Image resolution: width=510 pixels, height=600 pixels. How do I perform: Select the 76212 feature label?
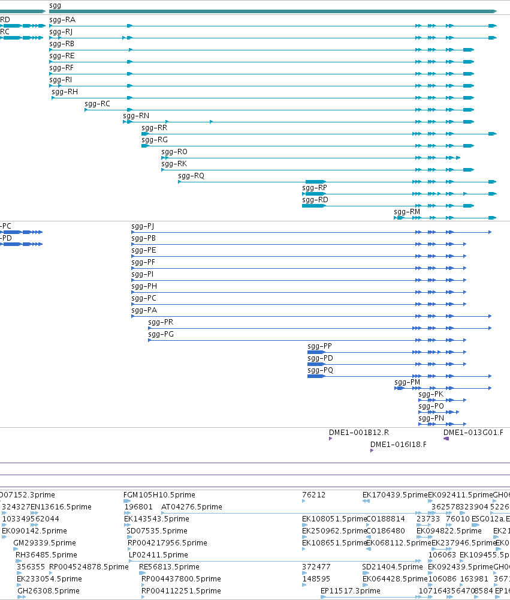click(313, 495)
